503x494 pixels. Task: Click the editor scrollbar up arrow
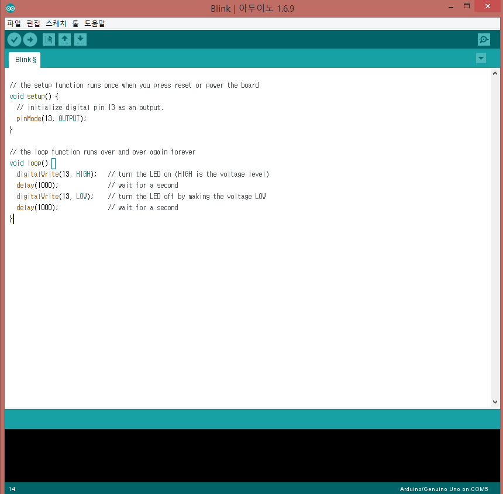pos(495,73)
